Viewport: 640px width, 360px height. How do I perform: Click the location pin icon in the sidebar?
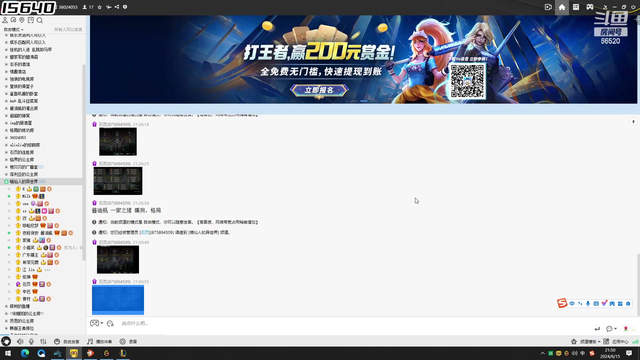point(22,20)
